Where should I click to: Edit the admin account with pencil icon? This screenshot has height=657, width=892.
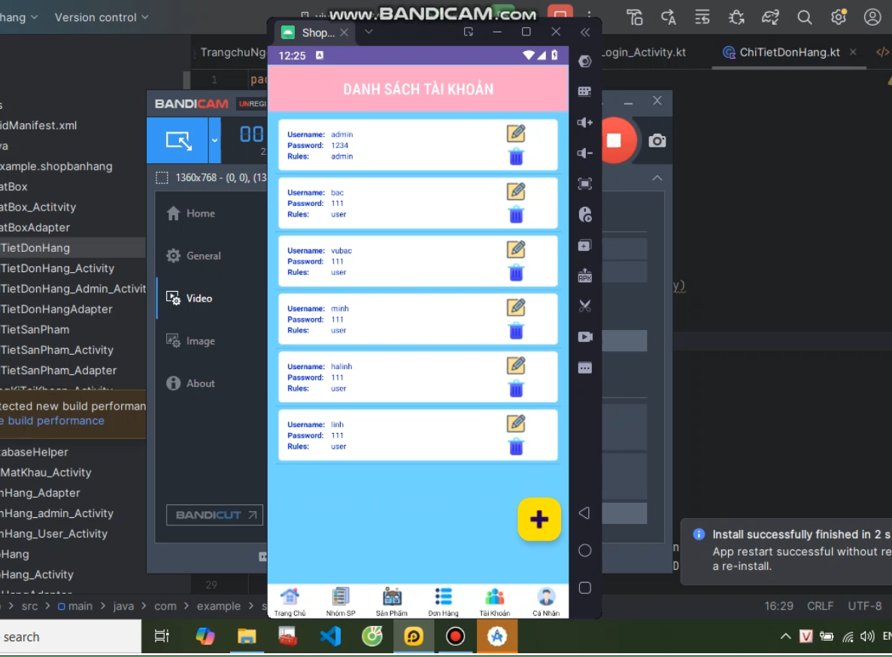516,134
